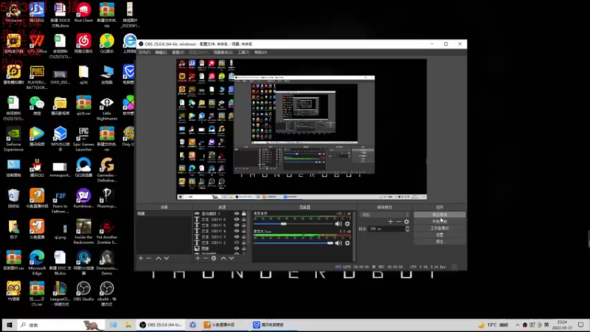Open transition properties gear icon
590x332 pixels.
[407, 222]
